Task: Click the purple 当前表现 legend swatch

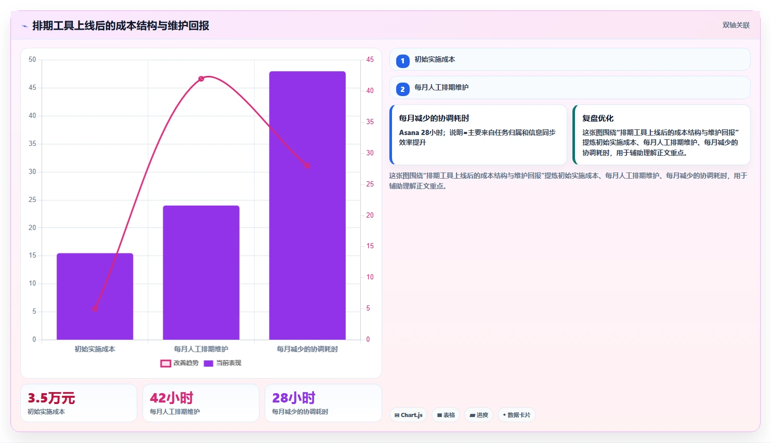Action: (x=208, y=364)
